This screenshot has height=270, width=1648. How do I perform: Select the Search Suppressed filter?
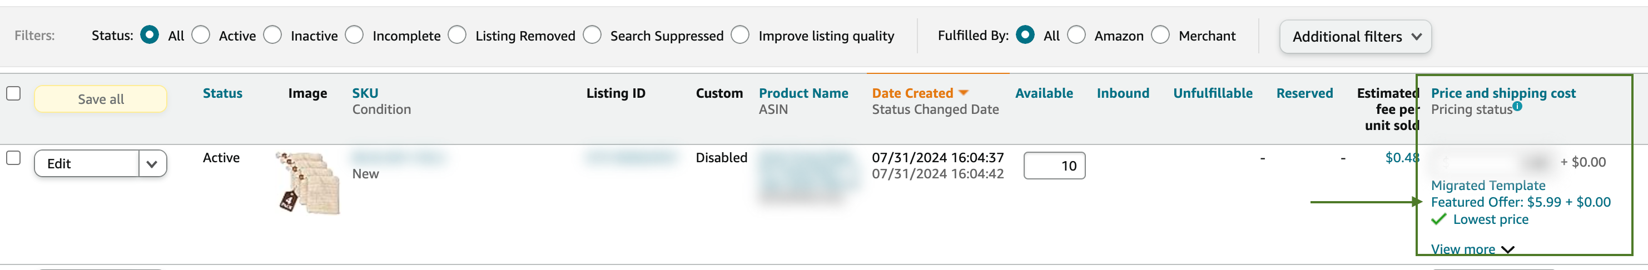(x=592, y=35)
